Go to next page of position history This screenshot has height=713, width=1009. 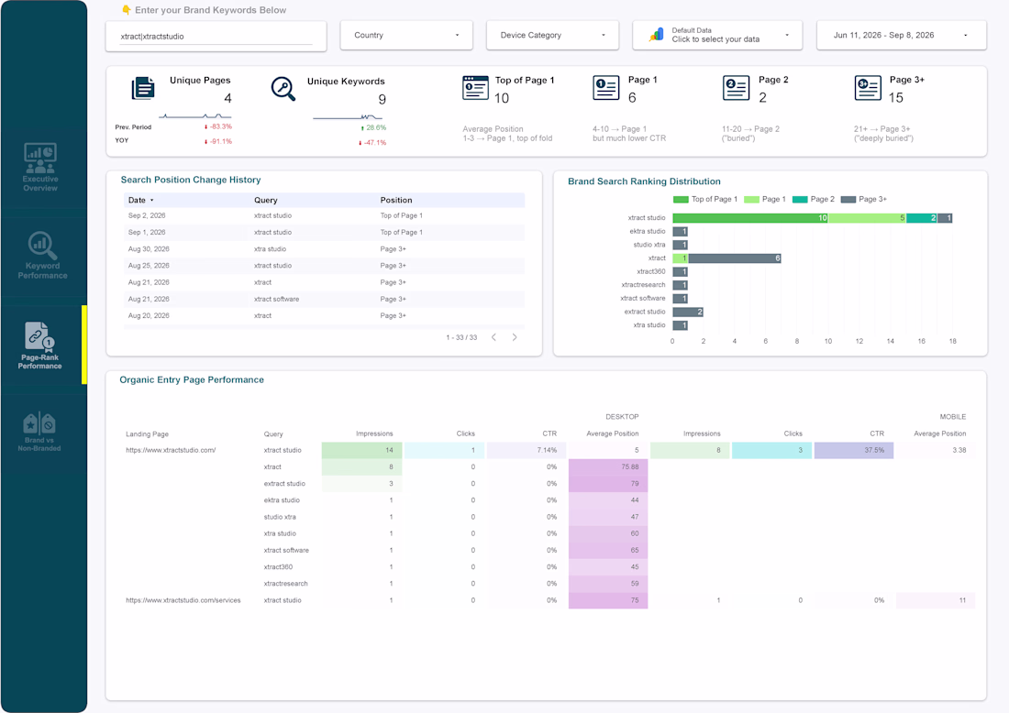coord(515,337)
